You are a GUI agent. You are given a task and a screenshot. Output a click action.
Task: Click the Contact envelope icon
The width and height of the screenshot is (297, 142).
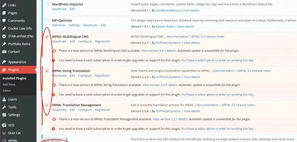[4, 52]
